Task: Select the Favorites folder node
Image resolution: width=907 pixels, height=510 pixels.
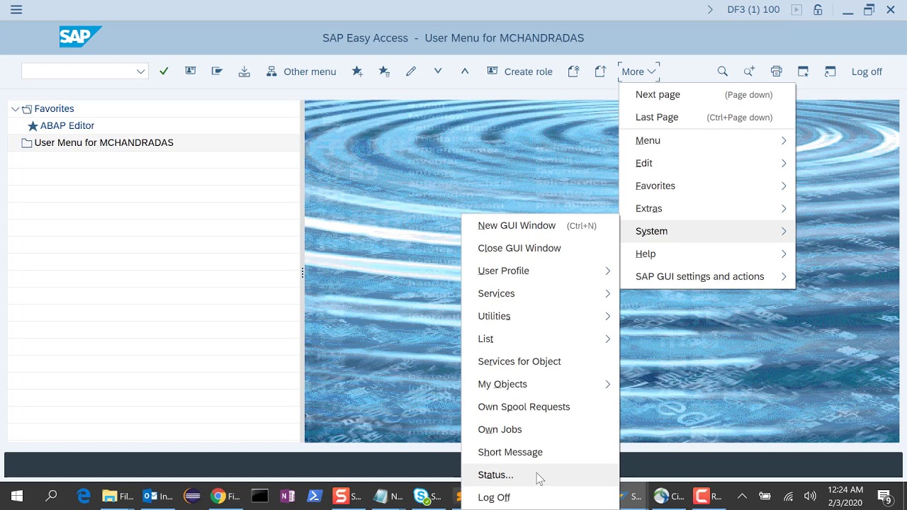Action: click(x=54, y=108)
